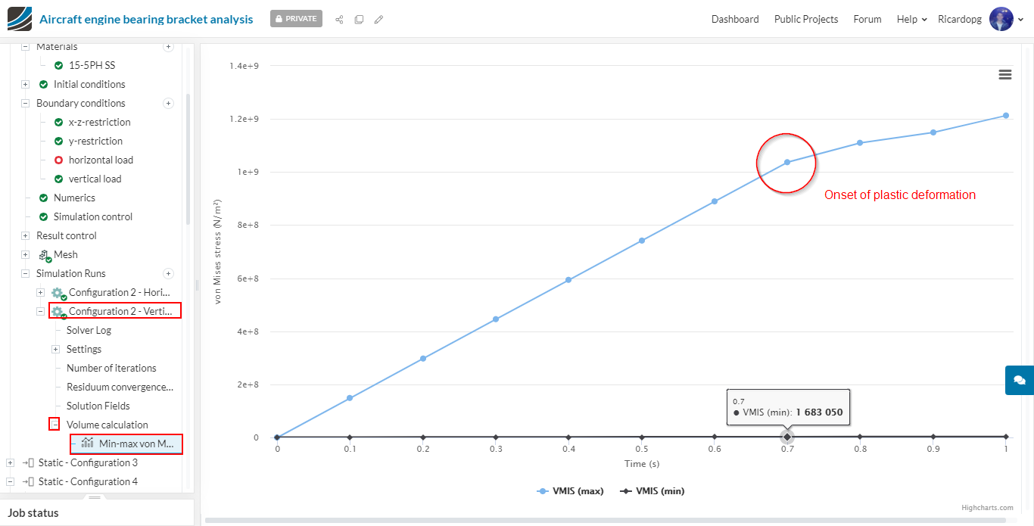The height and width of the screenshot is (526, 1034).
Task: Open Number of iterations plot
Action: [x=111, y=369]
